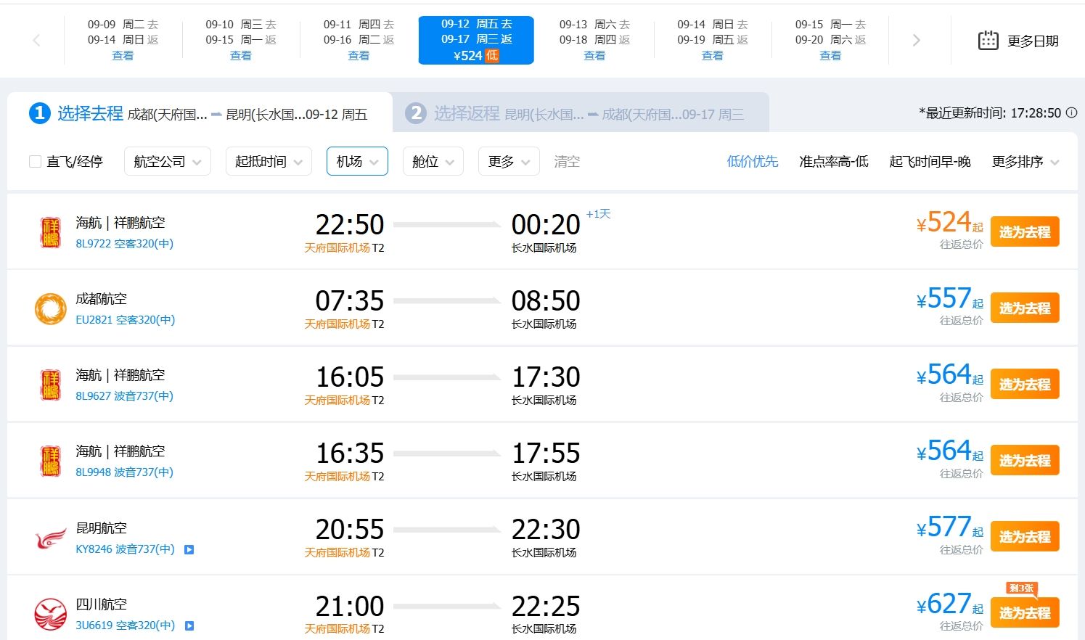Click 选为去程 for the ¥524 flight

click(1025, 232)
